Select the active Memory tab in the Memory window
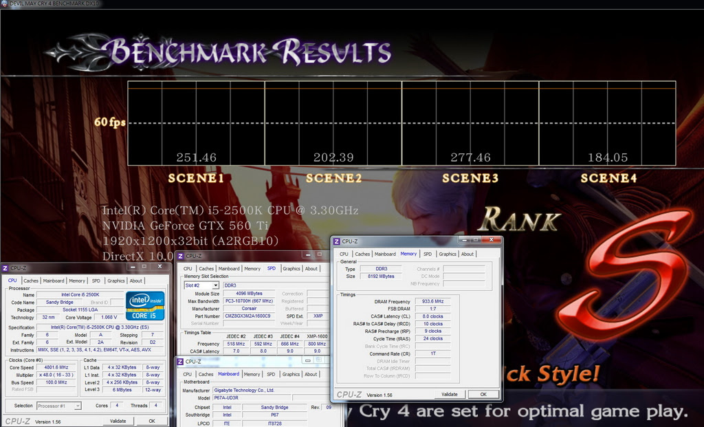This screenshot has width=704, height=427. coord(408,254)
